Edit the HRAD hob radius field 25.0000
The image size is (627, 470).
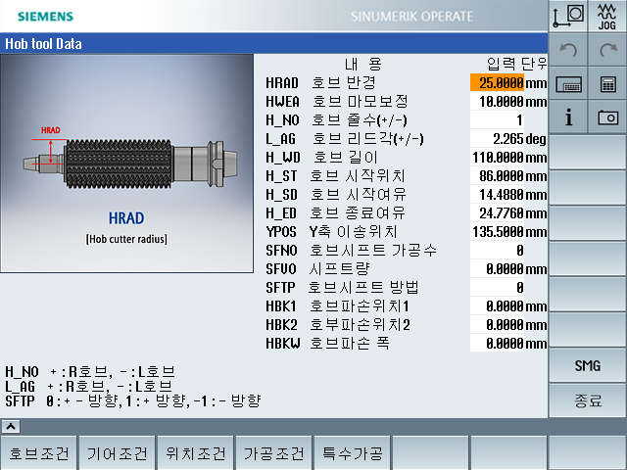tap(497, 82)
